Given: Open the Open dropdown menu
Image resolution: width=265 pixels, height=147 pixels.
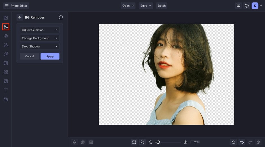Looking at the screenshot, I should coord(128,6).
